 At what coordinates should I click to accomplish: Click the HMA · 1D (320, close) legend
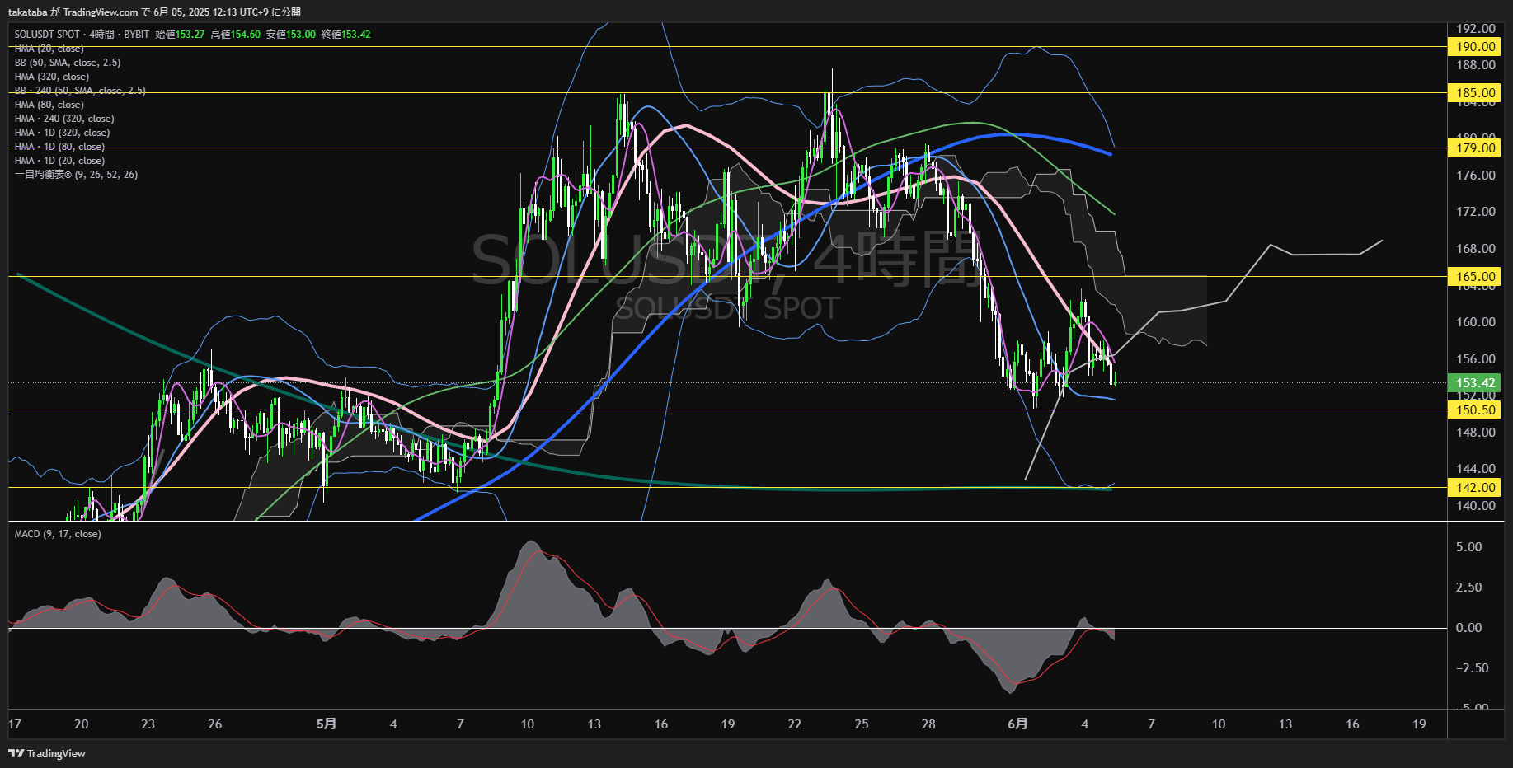(x=62, y=133)
